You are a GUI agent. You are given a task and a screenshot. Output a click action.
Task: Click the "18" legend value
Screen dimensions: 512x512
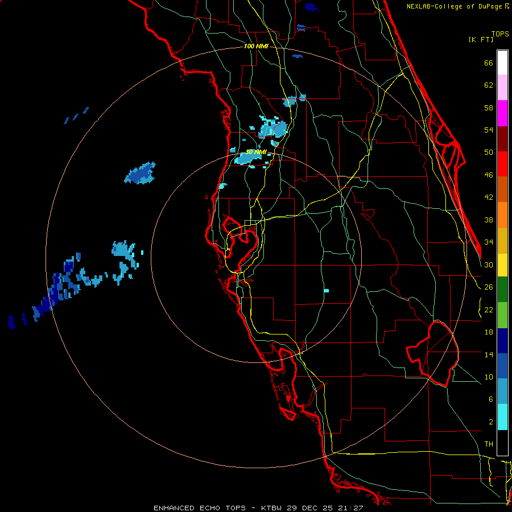click(x=489, y=332)
